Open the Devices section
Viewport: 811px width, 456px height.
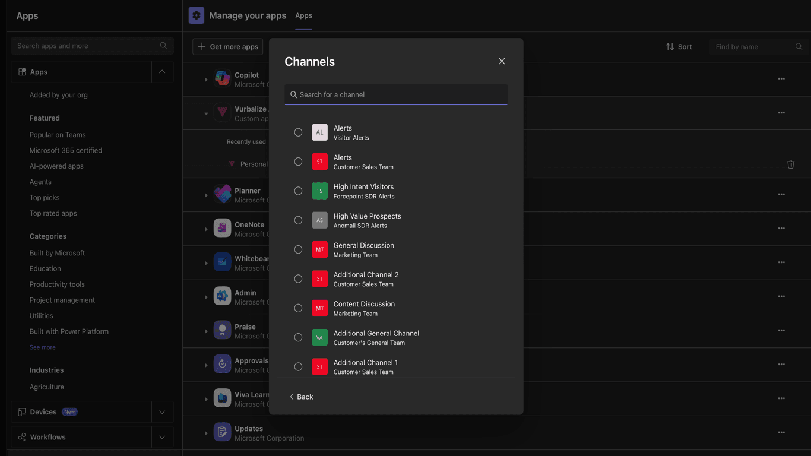click(81, 412)
